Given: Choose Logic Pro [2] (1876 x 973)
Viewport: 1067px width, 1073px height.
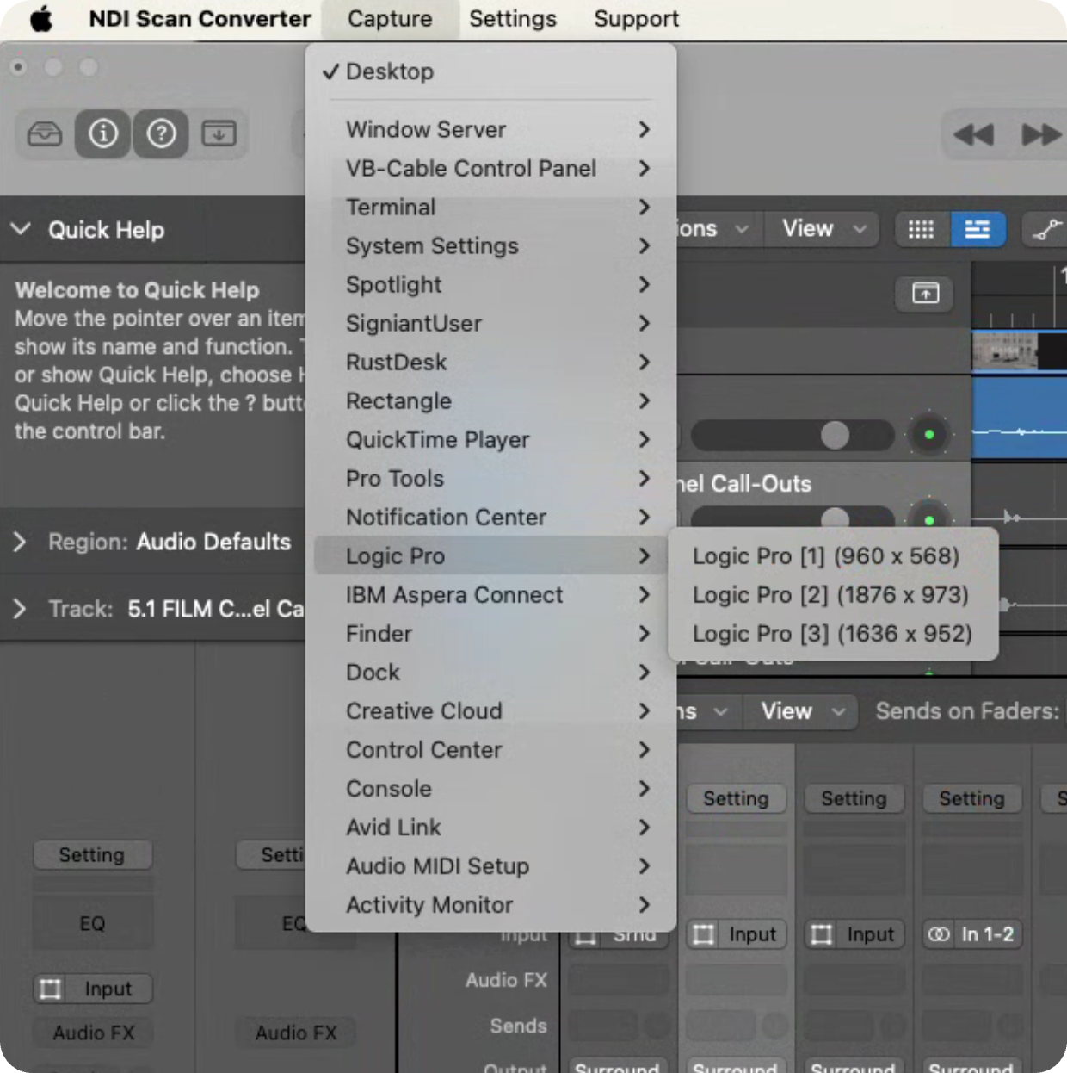Looking at the screenshot, I should pyautogui.click(x=833, y=594).
